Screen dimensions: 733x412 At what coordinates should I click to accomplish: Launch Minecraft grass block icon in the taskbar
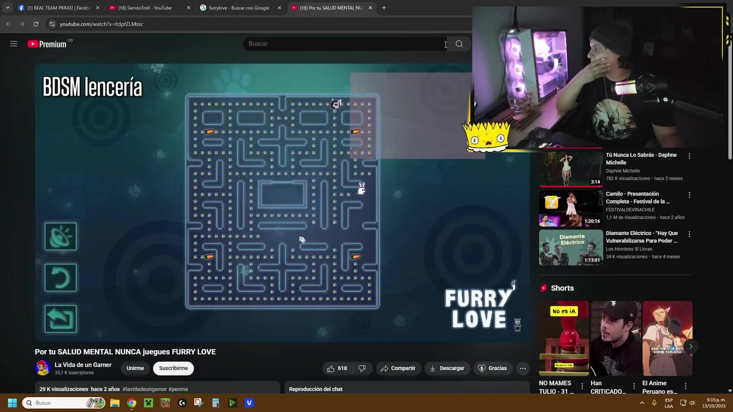coord(165,403)
